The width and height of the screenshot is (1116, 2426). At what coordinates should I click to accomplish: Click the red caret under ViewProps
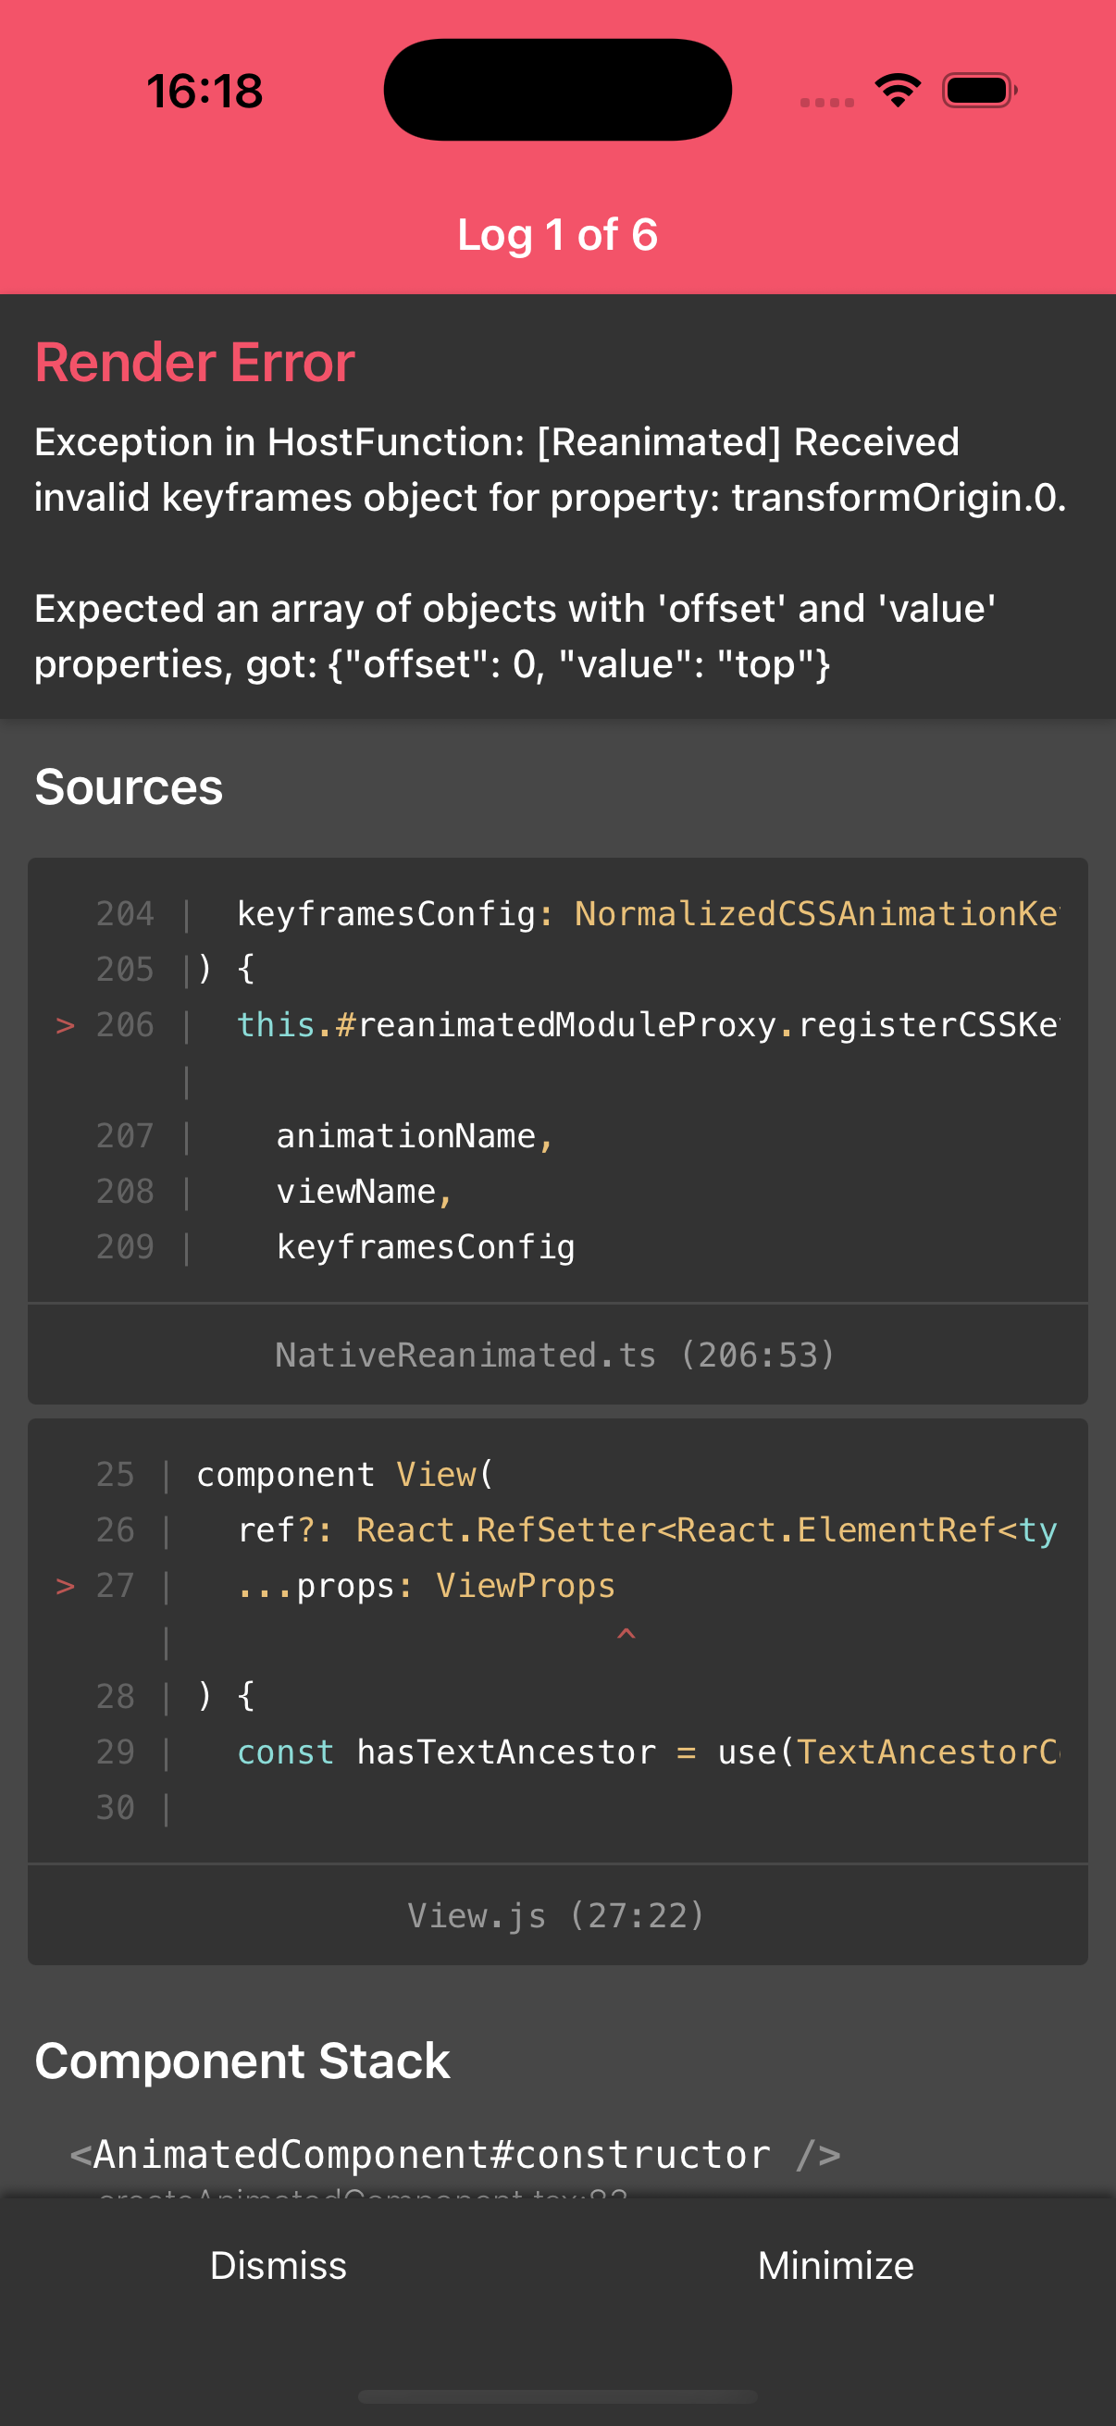click(626, 1635)
